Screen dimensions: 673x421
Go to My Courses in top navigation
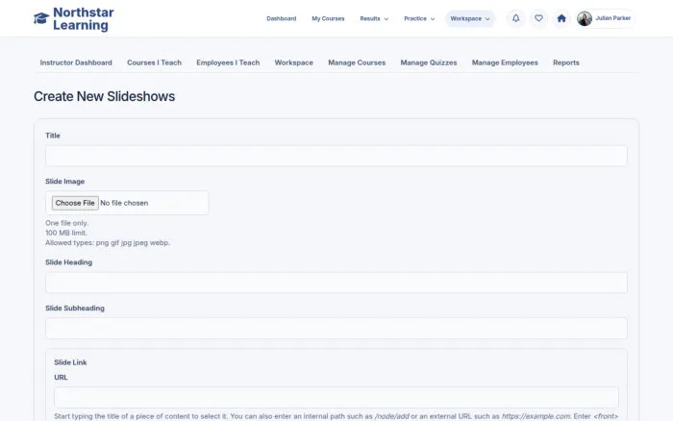pos(328,18)
